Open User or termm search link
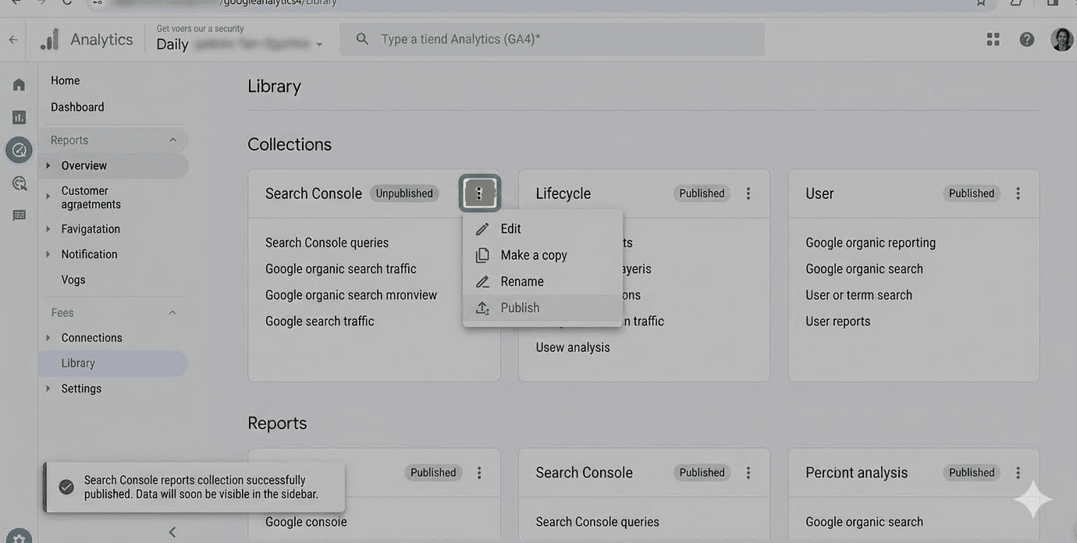 (858, 295)
